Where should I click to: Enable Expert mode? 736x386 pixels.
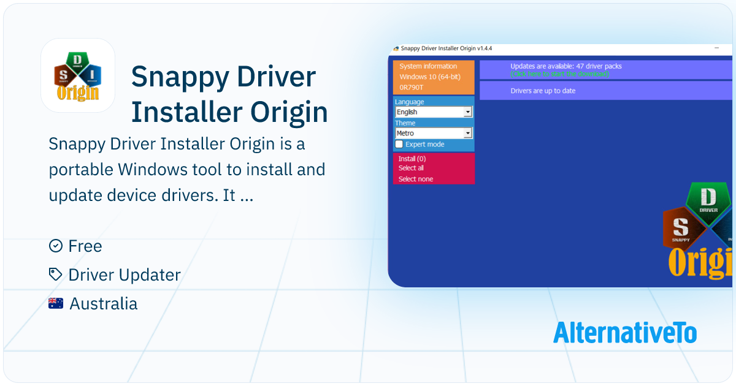tap(399, 144)
